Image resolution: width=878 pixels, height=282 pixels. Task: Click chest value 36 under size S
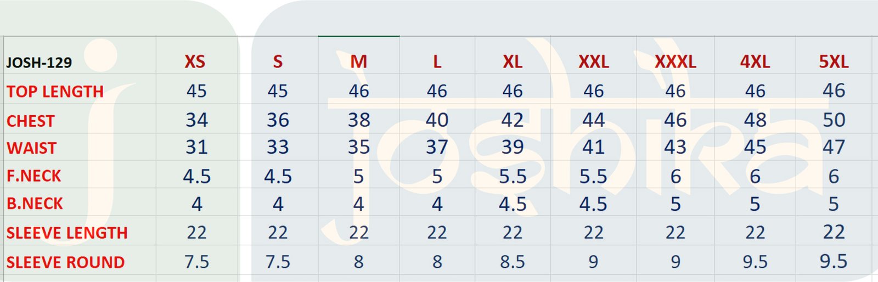(x=278, y=120)
